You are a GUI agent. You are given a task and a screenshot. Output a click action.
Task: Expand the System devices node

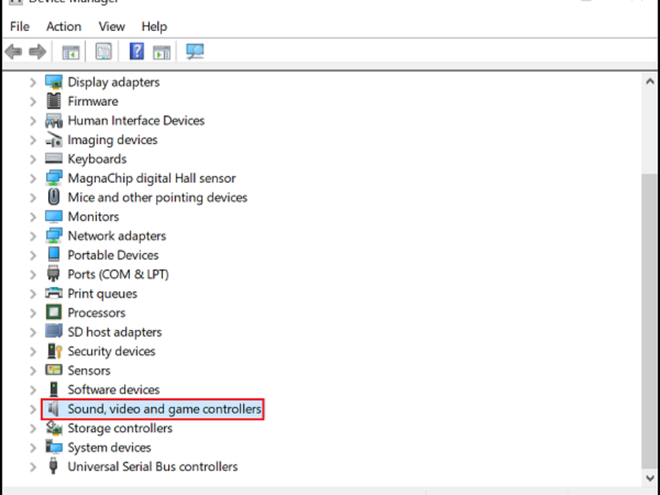click(33, 448)
